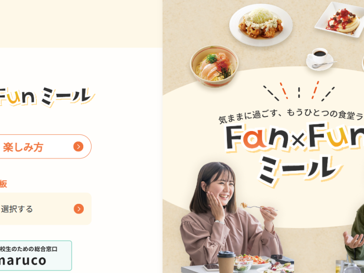Click the smartphone lying on the table
The height and width of the screenshot is (273, 364).
211,267
